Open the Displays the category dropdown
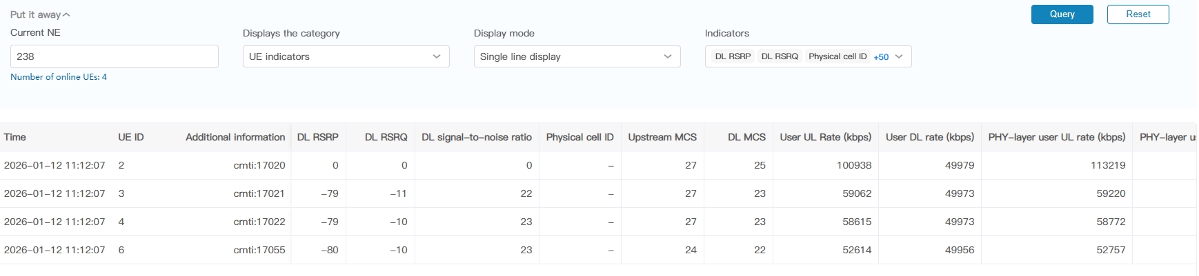 [346, 56]
